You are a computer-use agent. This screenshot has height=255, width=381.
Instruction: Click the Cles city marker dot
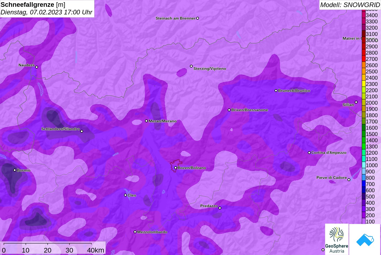(x=125, y=195)
